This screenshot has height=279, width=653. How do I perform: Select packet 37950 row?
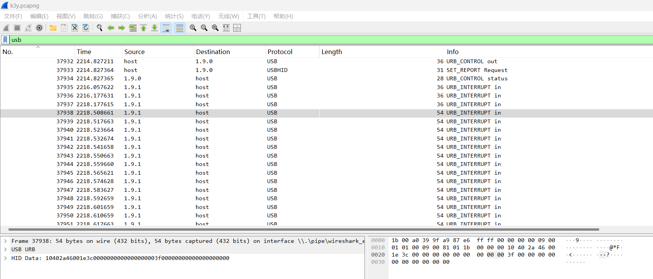coord(326,215)
